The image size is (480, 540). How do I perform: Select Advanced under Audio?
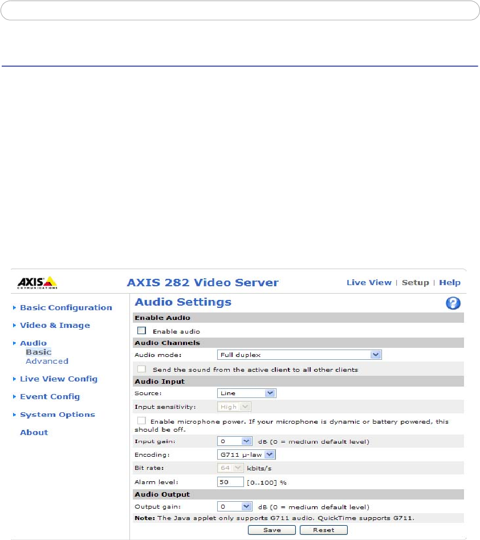coord(47,361)
